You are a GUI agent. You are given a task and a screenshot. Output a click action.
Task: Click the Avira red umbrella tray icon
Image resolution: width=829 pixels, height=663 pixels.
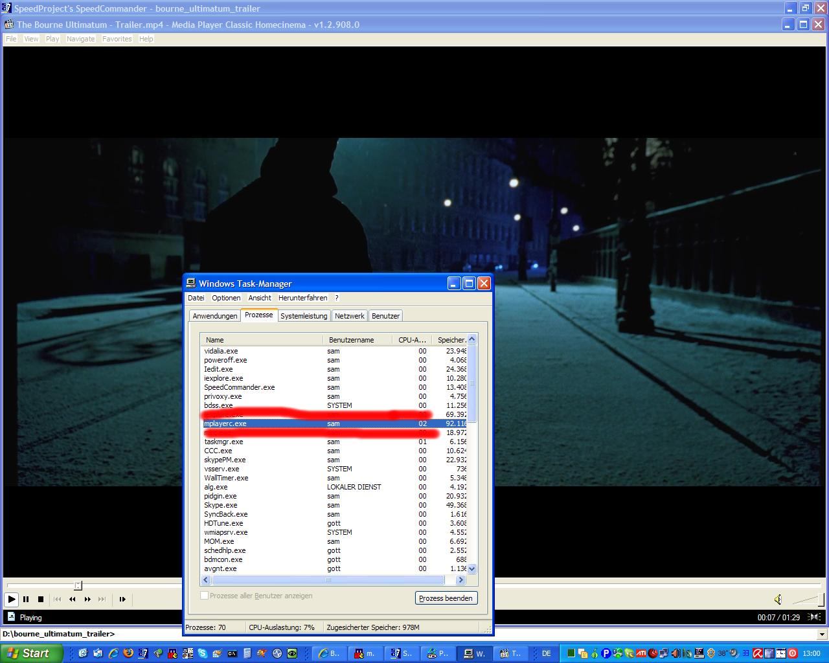(x=757, y=653)
